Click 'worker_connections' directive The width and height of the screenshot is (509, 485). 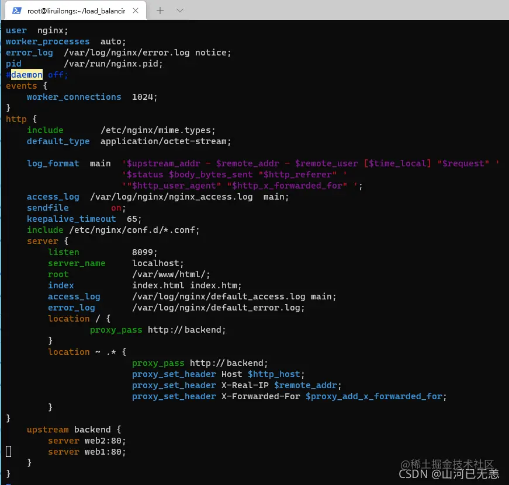(74, 97)
